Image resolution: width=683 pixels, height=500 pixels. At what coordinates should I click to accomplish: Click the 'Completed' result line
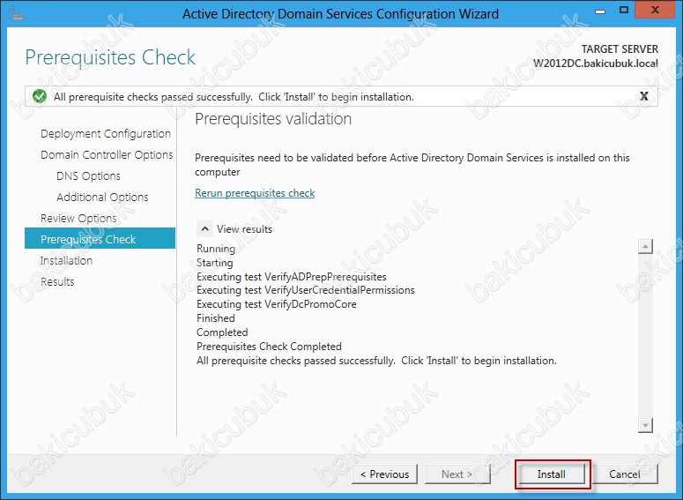tap(222, 332)
